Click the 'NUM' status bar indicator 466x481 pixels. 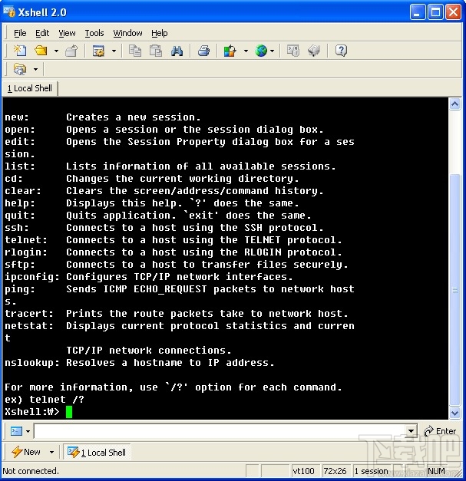[x=436, y=471]
